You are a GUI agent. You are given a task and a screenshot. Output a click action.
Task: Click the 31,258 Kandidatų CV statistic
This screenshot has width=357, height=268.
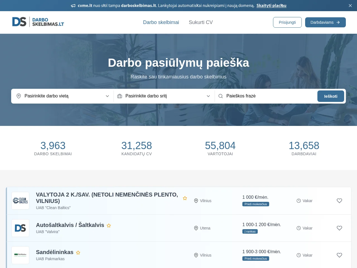point(137,148)
